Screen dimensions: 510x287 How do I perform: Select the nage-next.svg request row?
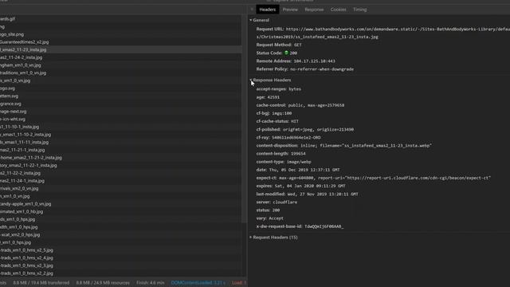pos(120,112)
